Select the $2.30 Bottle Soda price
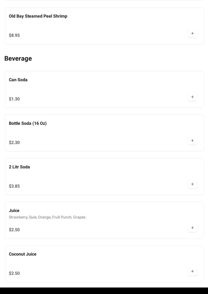208x294 pixels. coord(14,143)
